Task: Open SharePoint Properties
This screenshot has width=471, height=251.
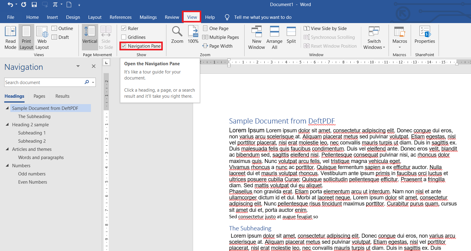Action: tap(425, 35)
